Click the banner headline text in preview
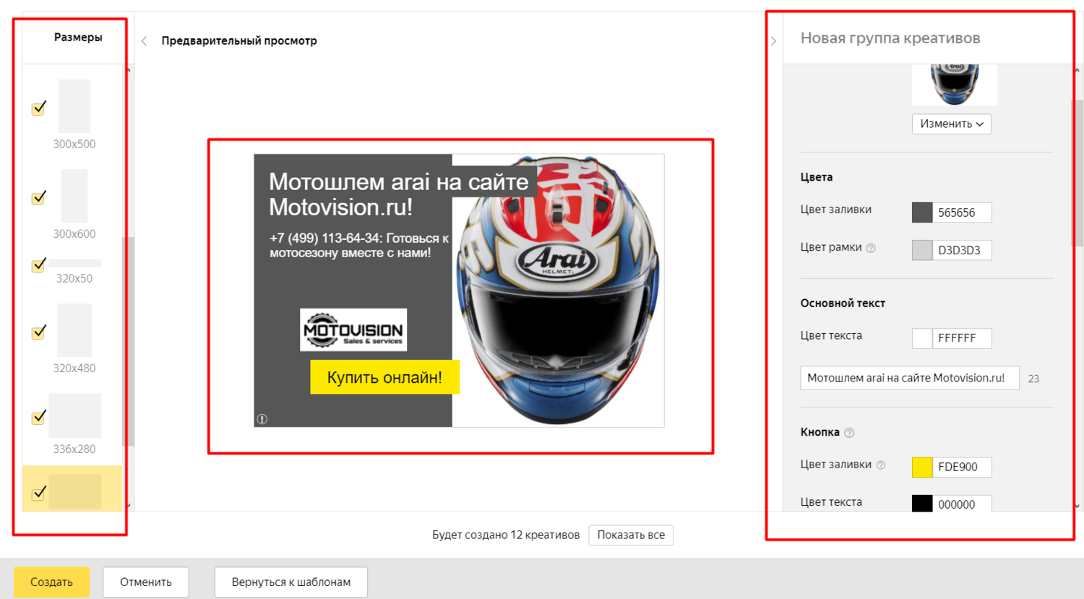This screenshot has height=599, width=1084. 399,194
